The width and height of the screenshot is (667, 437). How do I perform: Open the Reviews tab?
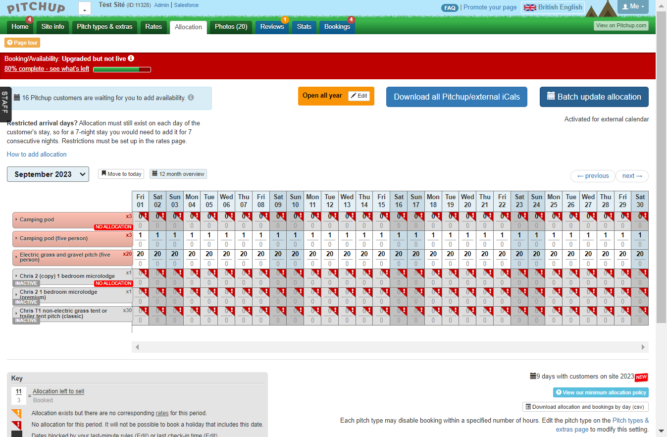coord(272,27)
